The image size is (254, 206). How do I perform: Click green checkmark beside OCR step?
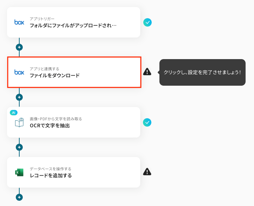(x=147, y=122)
